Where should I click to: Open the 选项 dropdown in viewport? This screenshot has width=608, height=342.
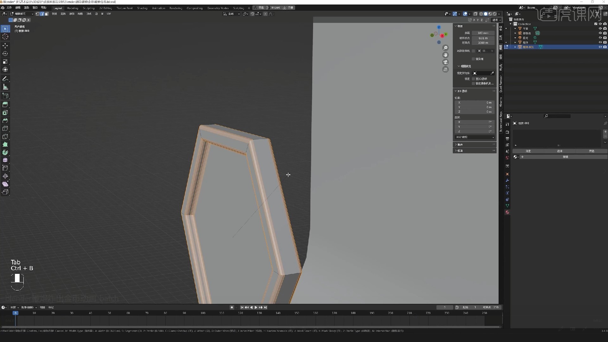tap(497, 20)
